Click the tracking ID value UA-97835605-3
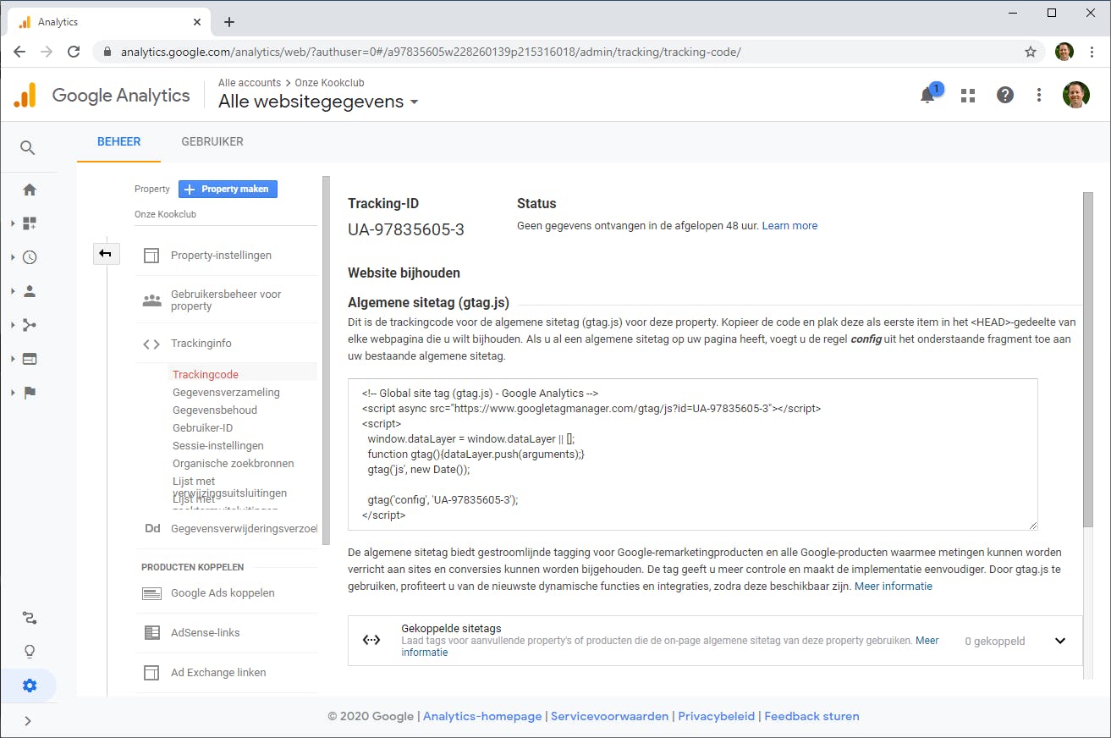 coord(406,229)
